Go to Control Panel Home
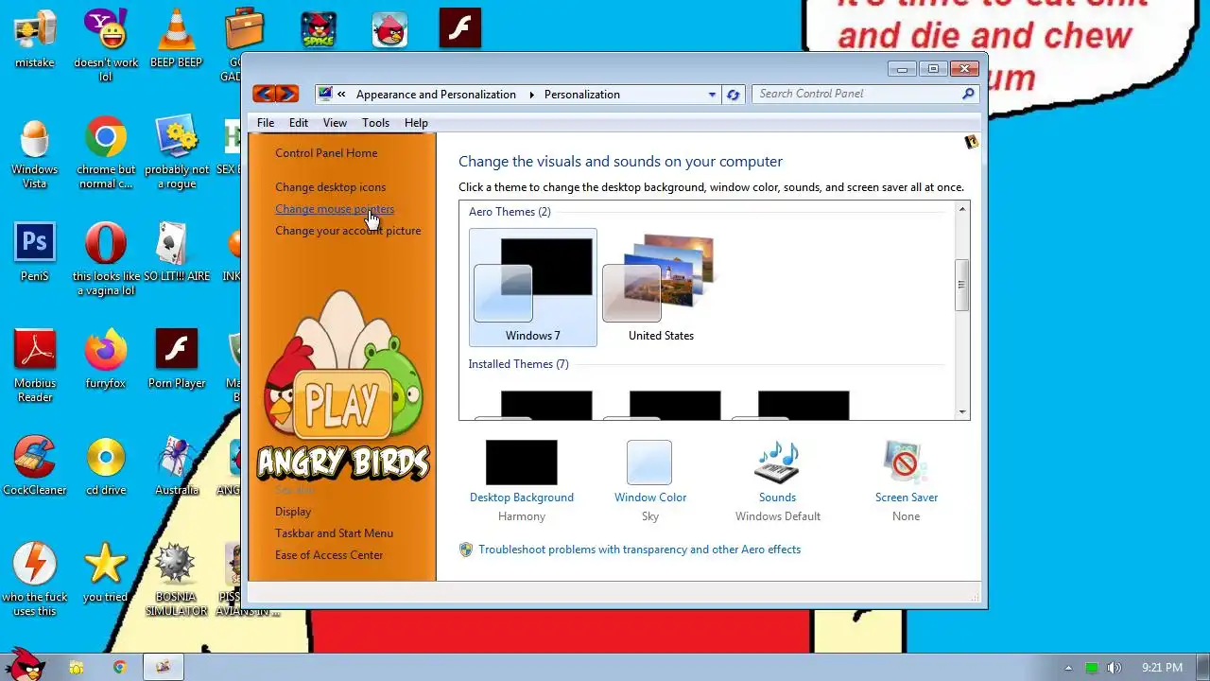Image resolution: width=1210 pixels, height=681 pixels. click(326, 153)
